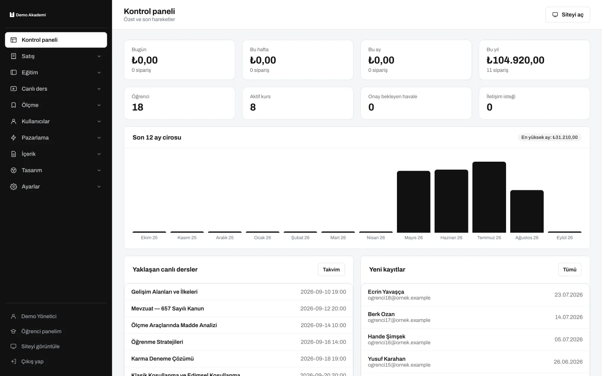Viewport: 602px width, 376px height.
Task: Click the Siteyi görüntüle monitor icon
Action: (14, 346)
